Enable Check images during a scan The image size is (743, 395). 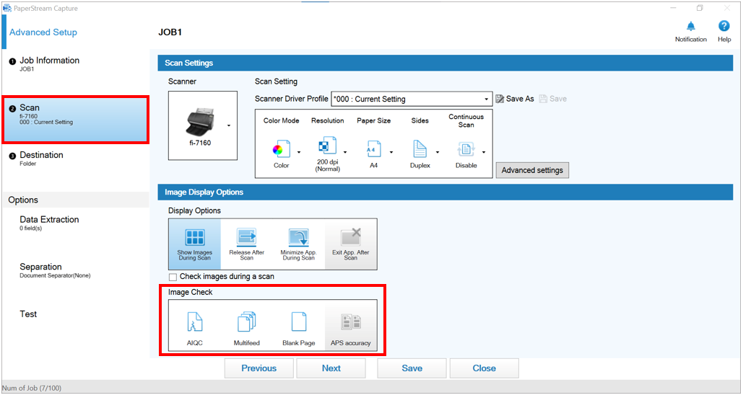tap(173, 277)
